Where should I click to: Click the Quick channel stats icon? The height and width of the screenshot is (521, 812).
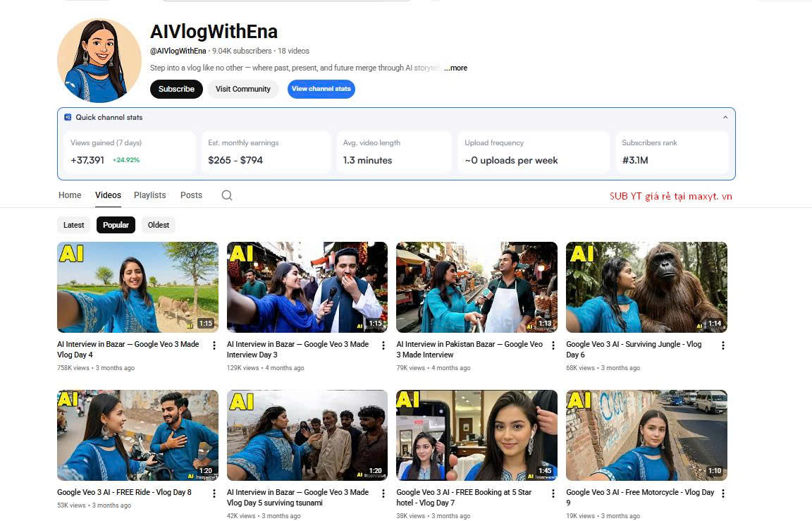(x=68, y=118)
